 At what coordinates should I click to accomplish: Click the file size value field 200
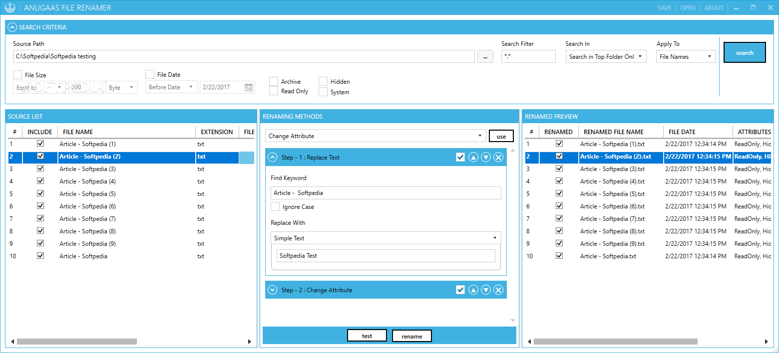coord(85,87)
